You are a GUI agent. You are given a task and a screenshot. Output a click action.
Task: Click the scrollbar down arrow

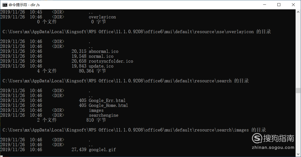(298, 154)
